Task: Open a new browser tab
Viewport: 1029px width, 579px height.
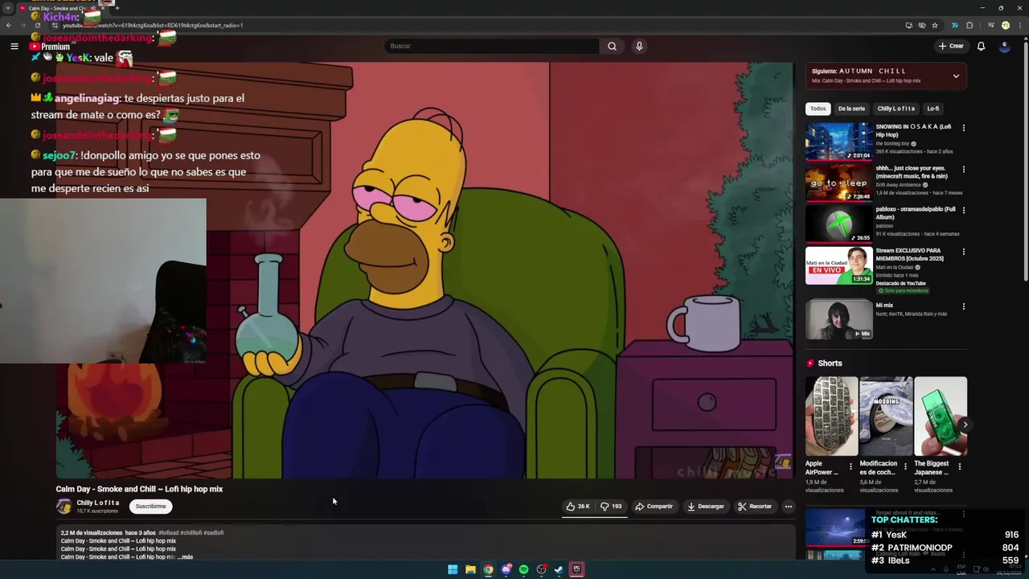Action: pos(117,8)
